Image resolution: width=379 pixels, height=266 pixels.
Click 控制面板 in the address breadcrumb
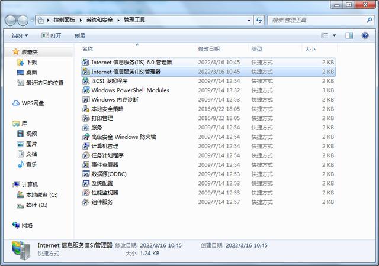click(65, 20)
